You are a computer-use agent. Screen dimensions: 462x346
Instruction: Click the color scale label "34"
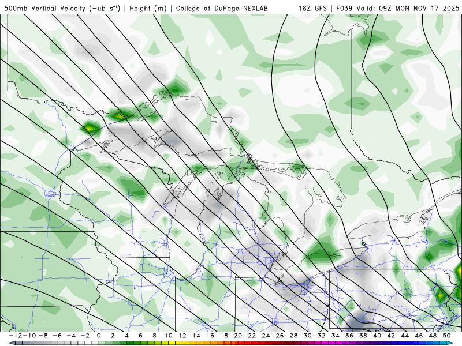coord(336,336)
